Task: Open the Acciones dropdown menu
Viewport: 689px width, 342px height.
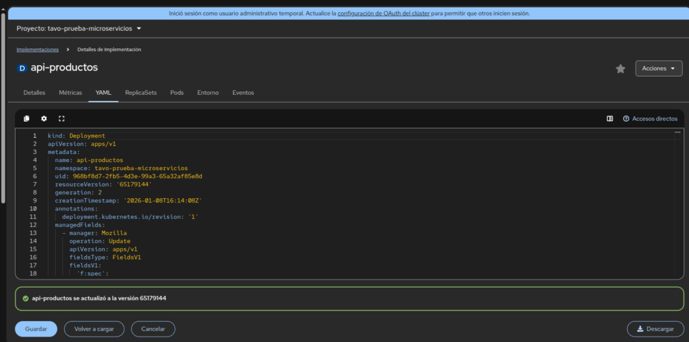Action: pos(658,69)
